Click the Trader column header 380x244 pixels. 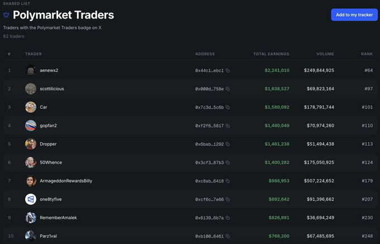[34, 54]
